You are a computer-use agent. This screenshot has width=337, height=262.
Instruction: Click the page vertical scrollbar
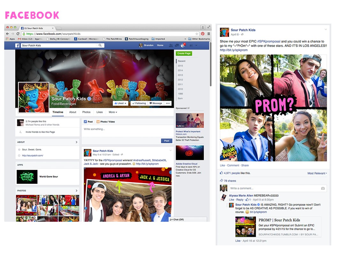click(211, 65)
